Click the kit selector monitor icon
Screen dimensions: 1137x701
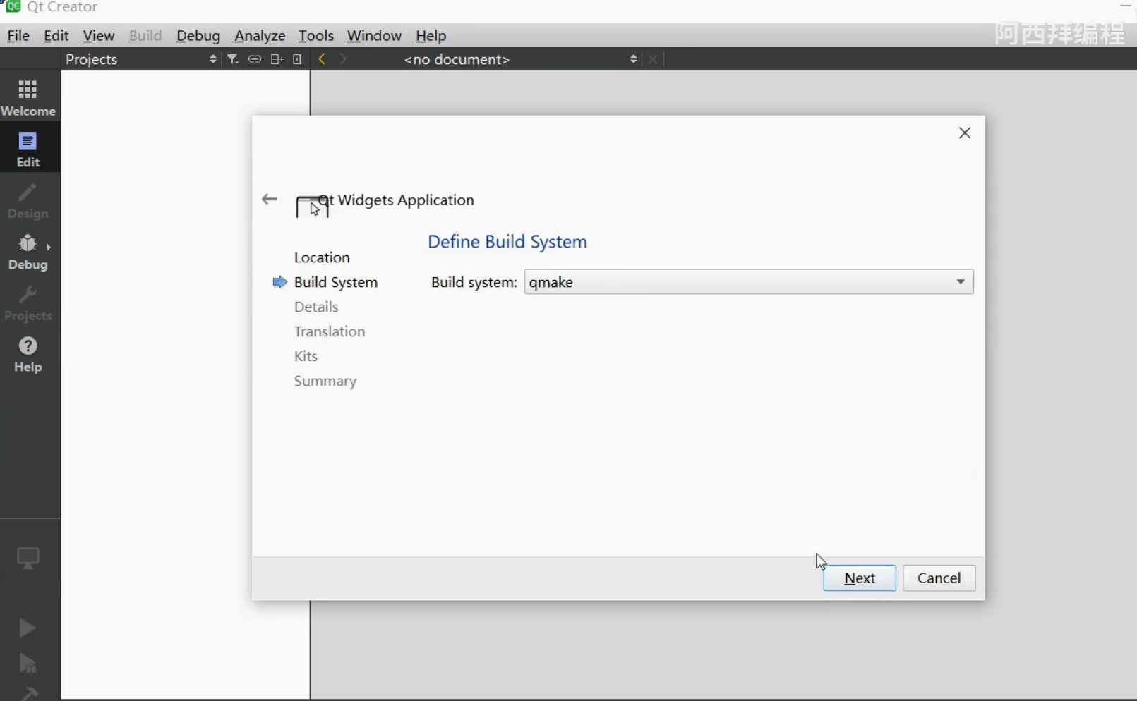pos(28,558)
